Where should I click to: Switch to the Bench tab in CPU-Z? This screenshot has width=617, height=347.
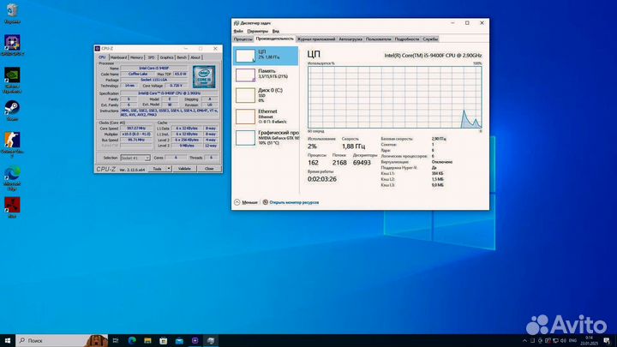(x=181, y=57)
